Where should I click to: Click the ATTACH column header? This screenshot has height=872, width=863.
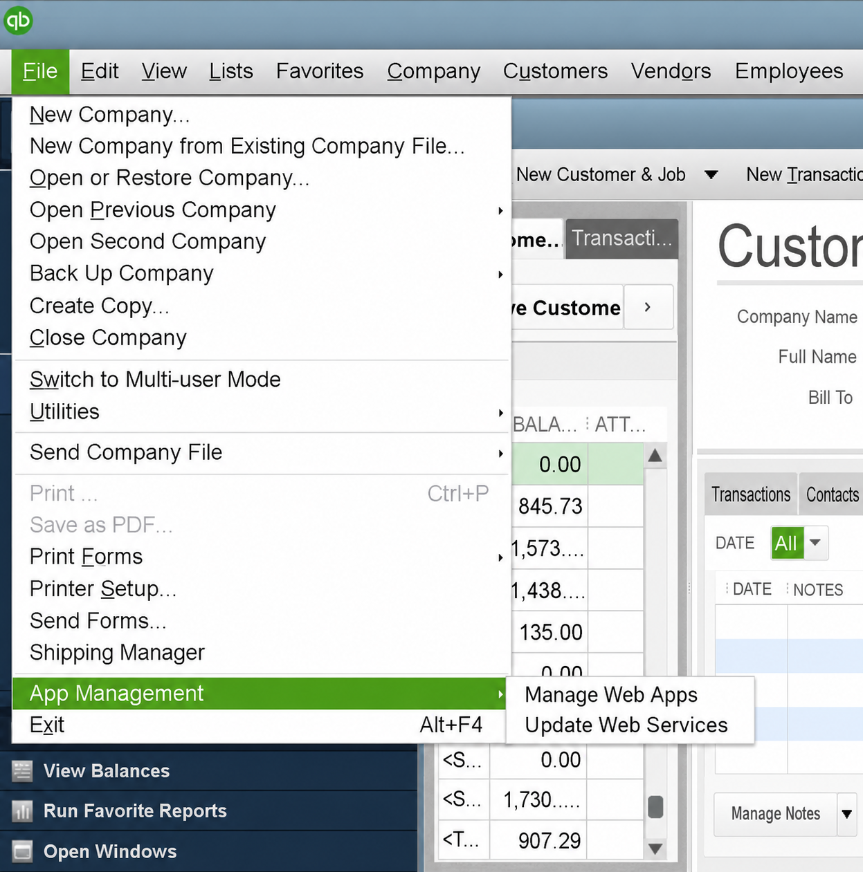point(620,425)
